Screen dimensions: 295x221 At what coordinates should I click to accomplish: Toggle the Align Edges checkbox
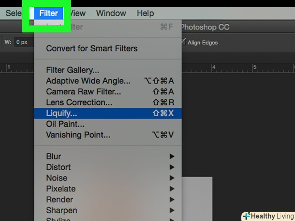click(x=184, y=42)
